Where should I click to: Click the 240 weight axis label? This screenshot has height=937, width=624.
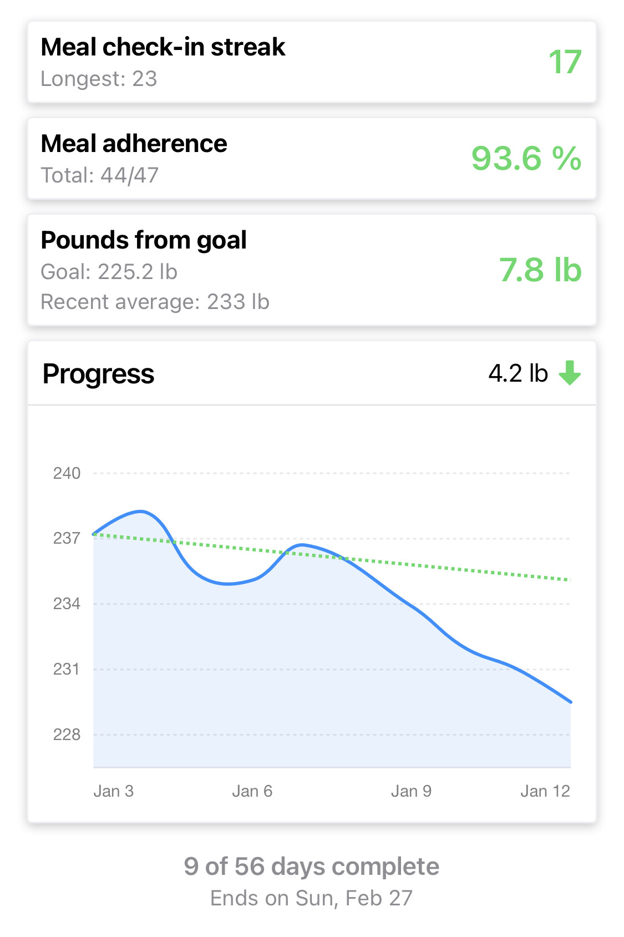(x=67, y=473)
